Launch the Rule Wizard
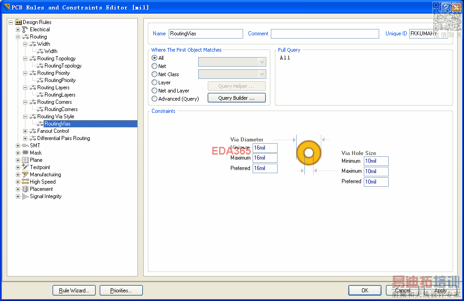 [74, 291]
